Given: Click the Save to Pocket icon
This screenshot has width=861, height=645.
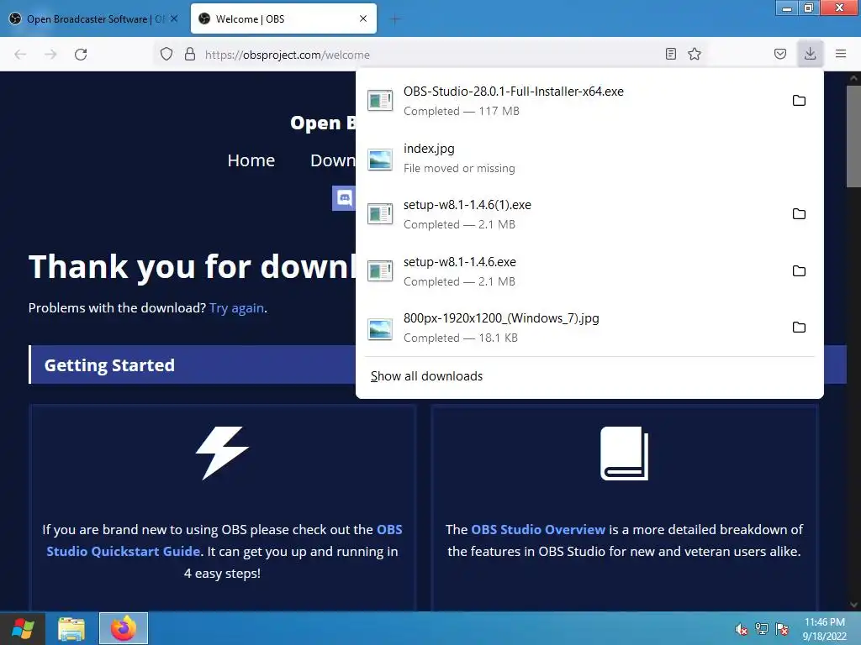Looking at the screenshot, I should (x=779, y=54).
